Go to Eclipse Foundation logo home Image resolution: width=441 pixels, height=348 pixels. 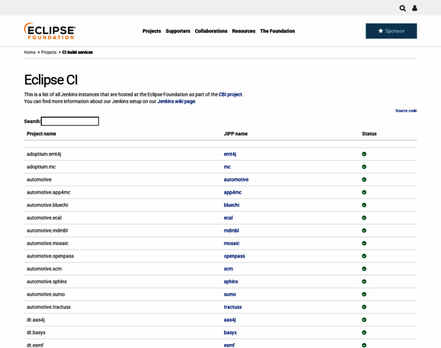[x=50, y=31]
